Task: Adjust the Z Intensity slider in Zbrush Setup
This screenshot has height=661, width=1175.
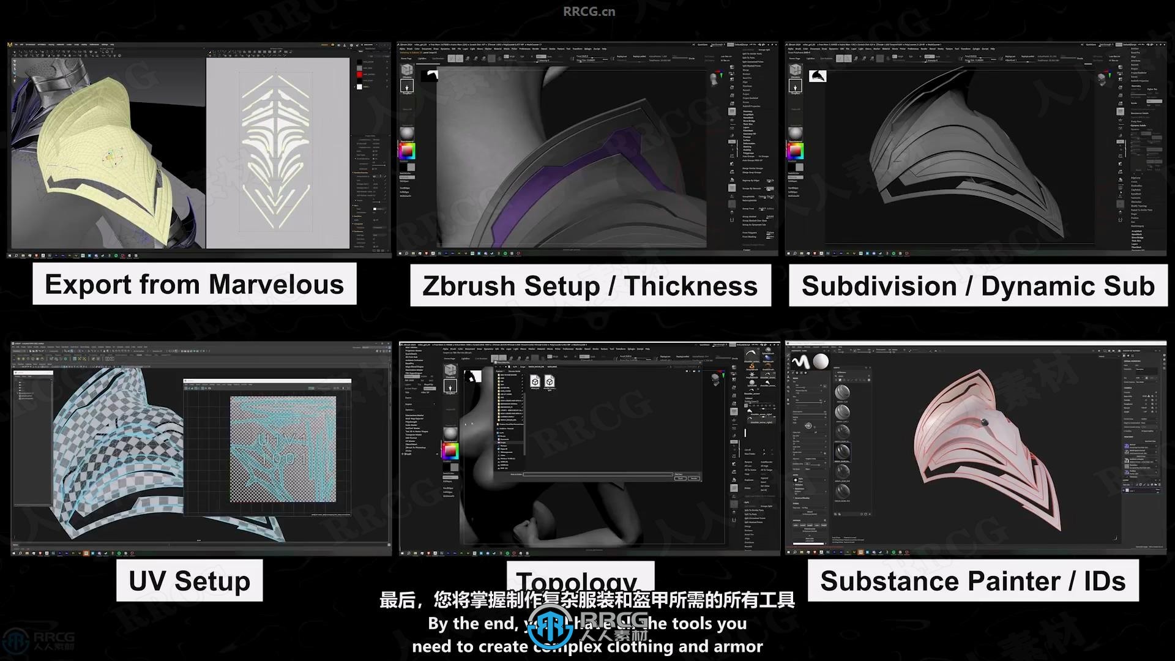Action: (549, 61)
